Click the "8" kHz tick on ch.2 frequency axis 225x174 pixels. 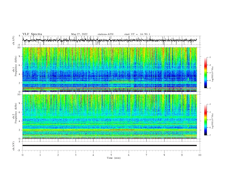20,103
